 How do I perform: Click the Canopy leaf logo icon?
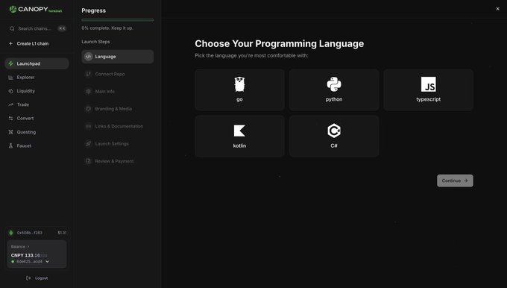click(13, 10)
